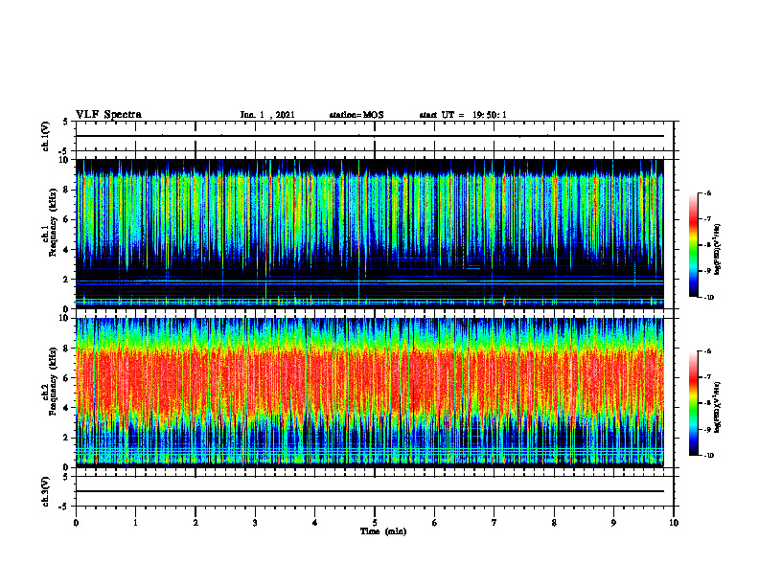Click time axis tick label '7'
Screen dimensions: 759x586
click(494, 523)
